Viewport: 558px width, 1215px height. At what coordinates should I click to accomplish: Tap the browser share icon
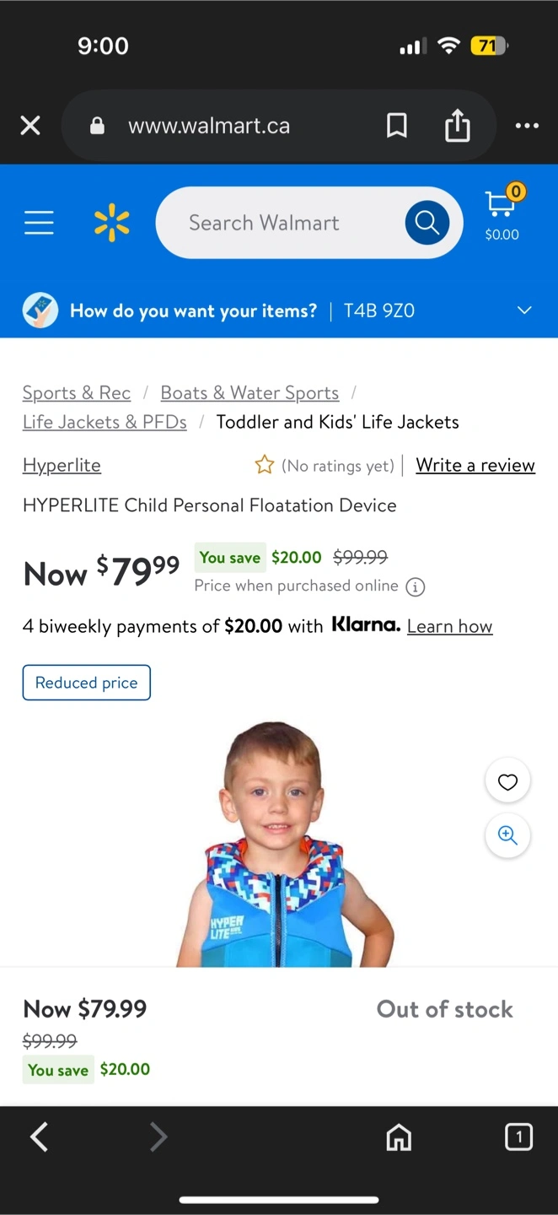[x=457, y=126]
